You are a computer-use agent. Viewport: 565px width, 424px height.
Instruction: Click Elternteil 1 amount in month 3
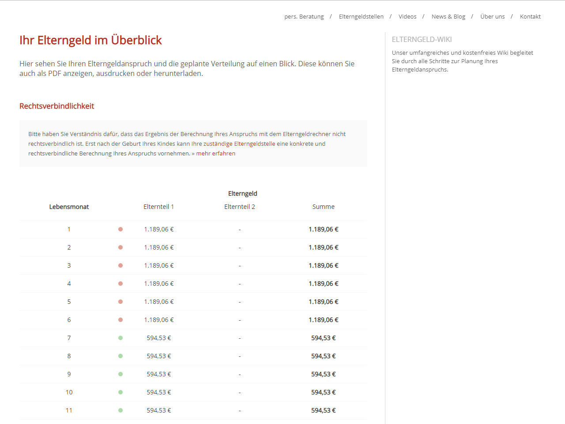click(159, 265)
